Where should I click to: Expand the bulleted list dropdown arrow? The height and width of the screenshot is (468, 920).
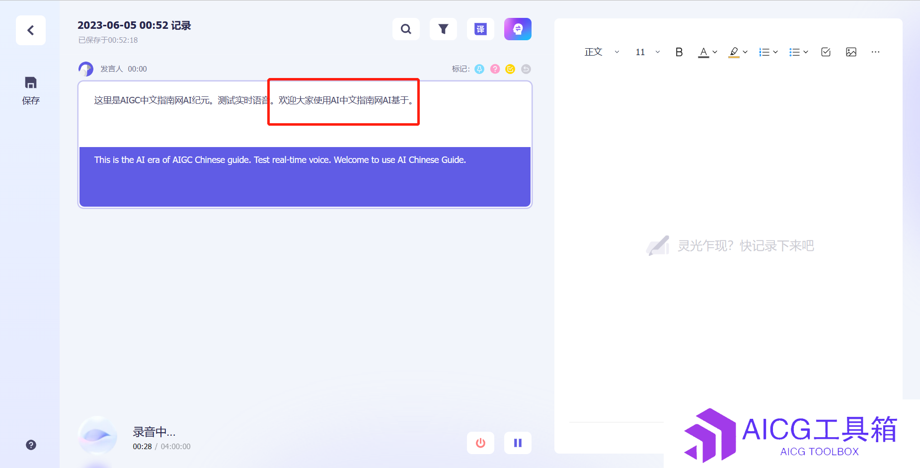pyautogui.click(x=806, y=52)
